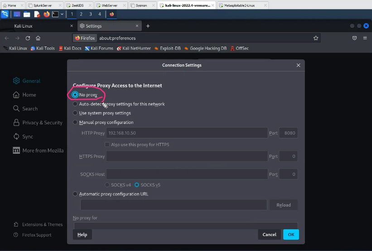Select SOCKS v4 option
Image resolution: width=372 pixels, height=251 pixels.
[x=107, y=185]
